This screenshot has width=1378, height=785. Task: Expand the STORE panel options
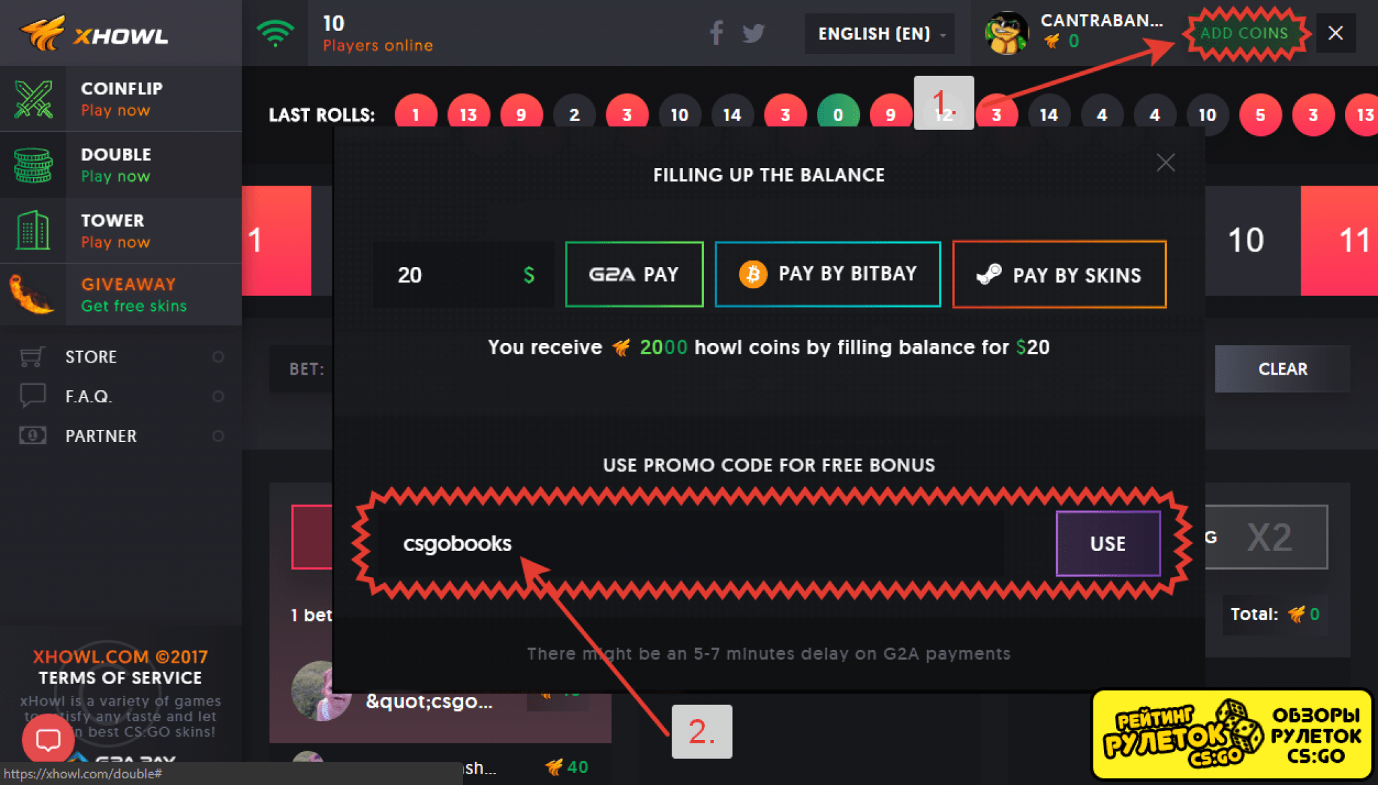pos(216,357)
